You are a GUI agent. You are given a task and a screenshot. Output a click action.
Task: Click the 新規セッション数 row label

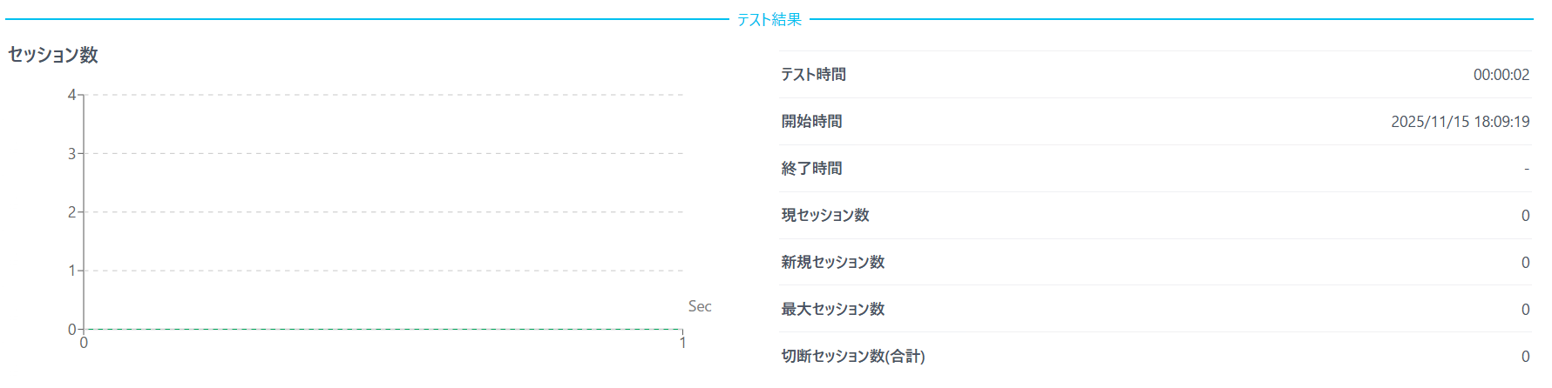click(832, 263)
